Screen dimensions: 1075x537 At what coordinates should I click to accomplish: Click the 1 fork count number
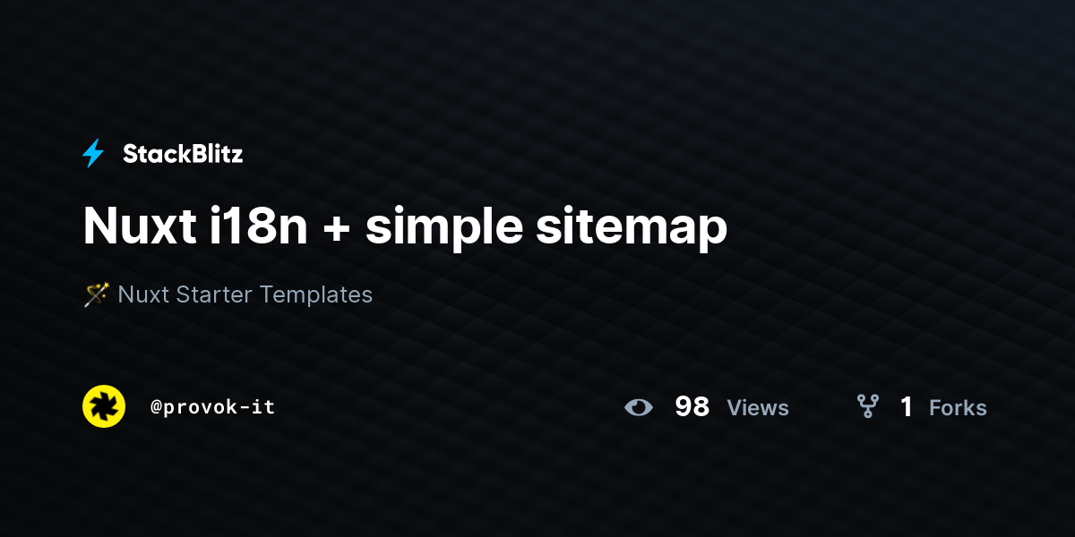(907, 407)
